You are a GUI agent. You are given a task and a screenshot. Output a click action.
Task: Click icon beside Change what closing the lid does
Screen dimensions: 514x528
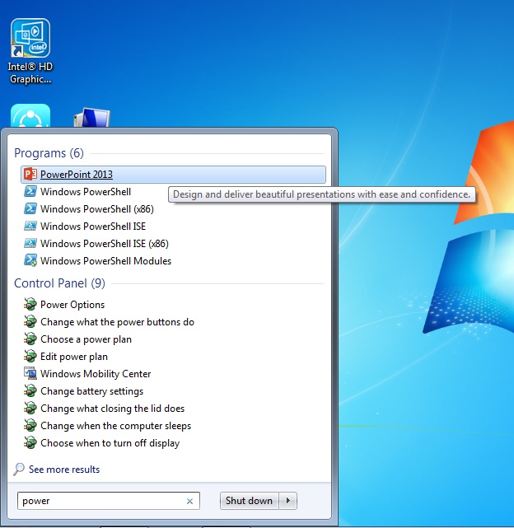click(x=30, y=408)
